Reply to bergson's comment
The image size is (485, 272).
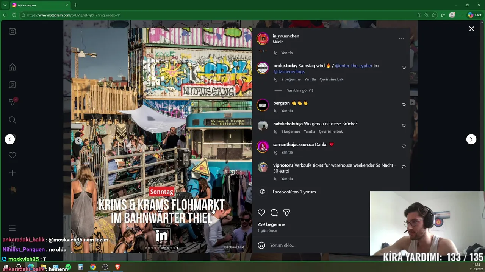click(287, 111)
